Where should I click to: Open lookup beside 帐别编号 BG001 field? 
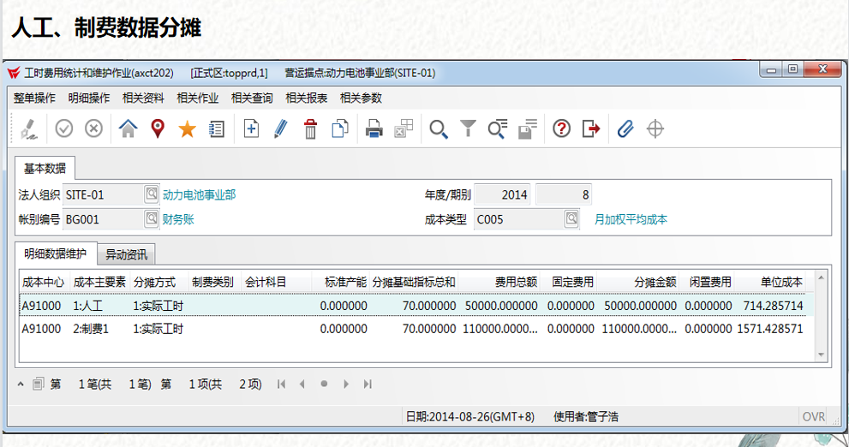point(151,218)
